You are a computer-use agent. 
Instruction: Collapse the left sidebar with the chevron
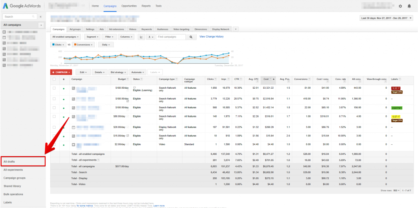(40, 17)
